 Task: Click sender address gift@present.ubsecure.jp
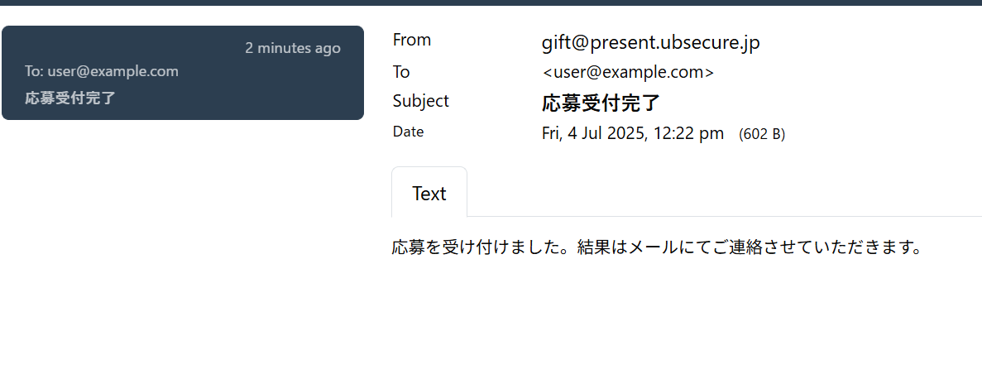(651, 42)
